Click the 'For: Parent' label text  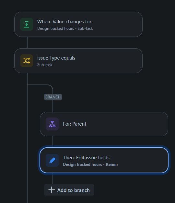(x=75, y=124)
